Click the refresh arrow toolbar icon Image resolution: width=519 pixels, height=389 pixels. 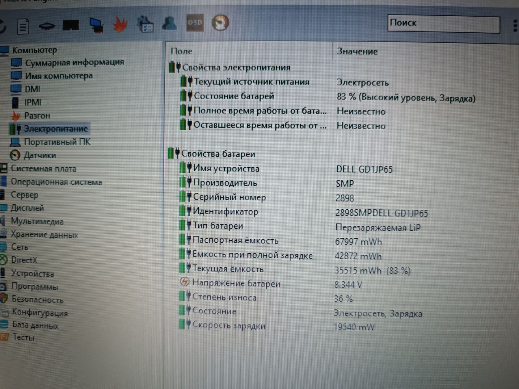pyautogui.click(x=2, y=26)
